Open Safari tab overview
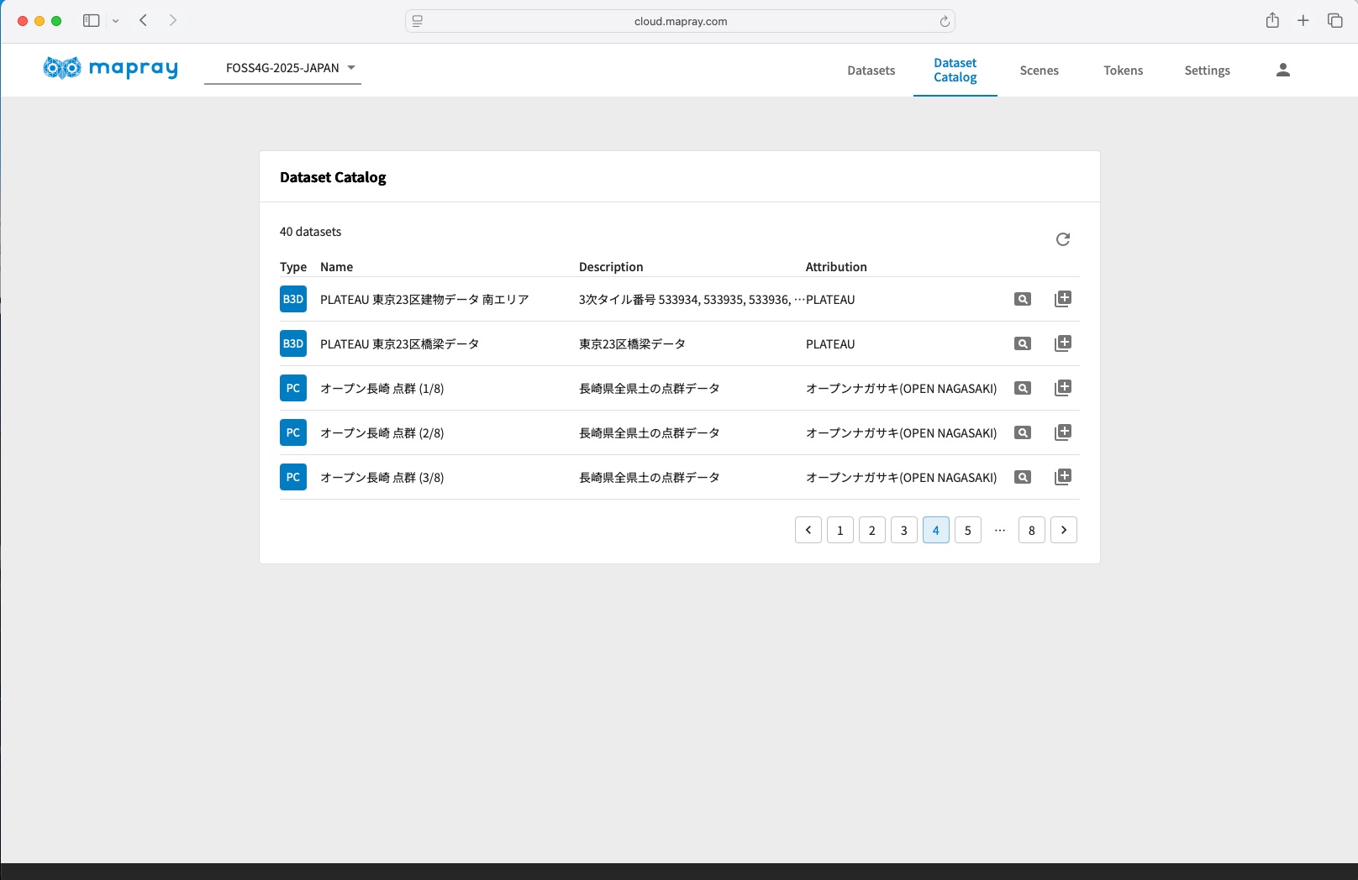1358x880 pixels. click(1334, 21)
